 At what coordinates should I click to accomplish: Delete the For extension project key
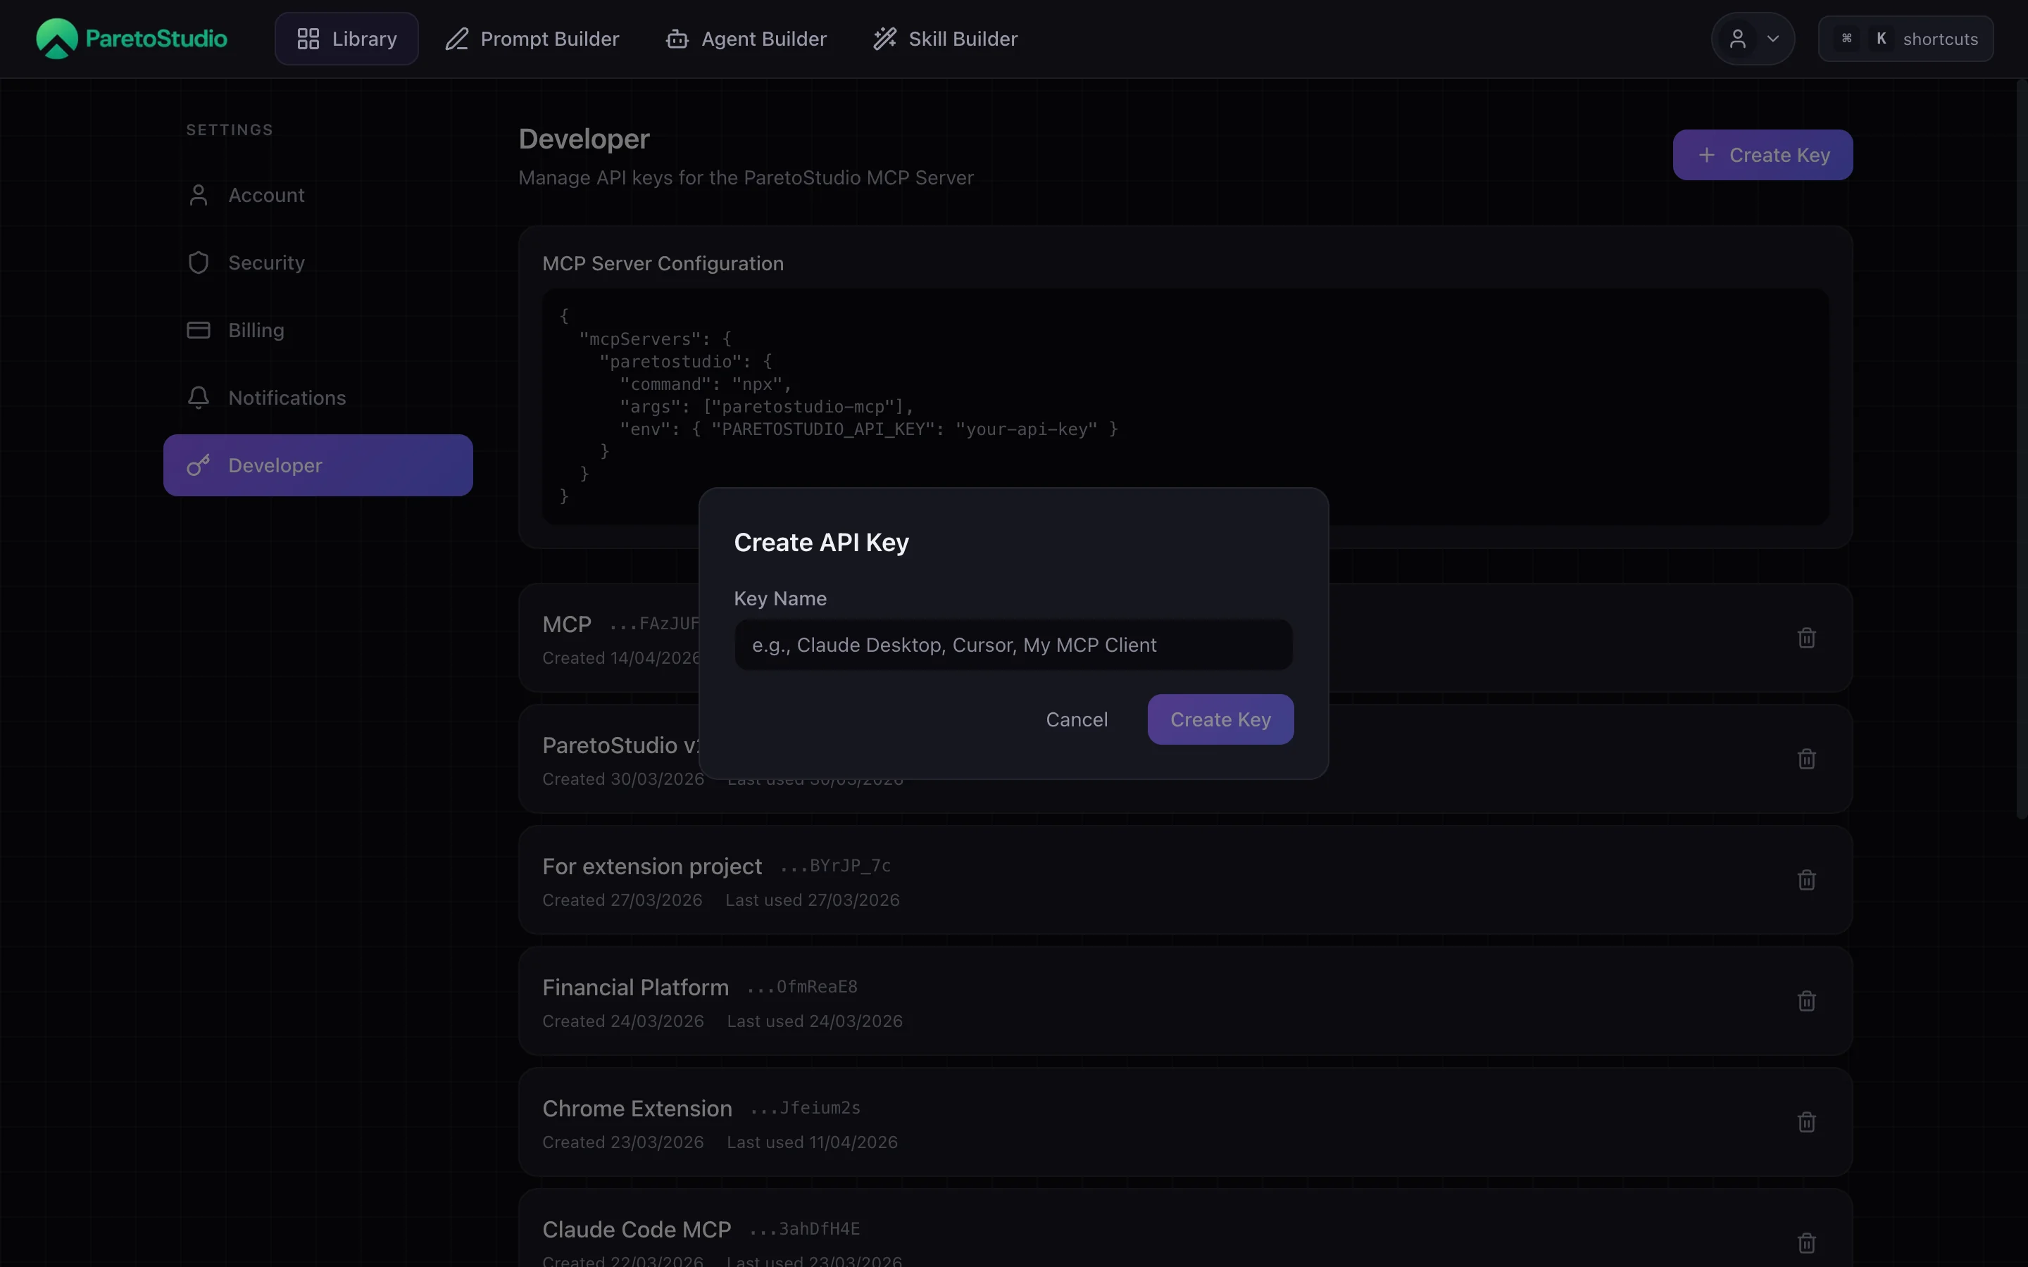tap(1807, 880)
